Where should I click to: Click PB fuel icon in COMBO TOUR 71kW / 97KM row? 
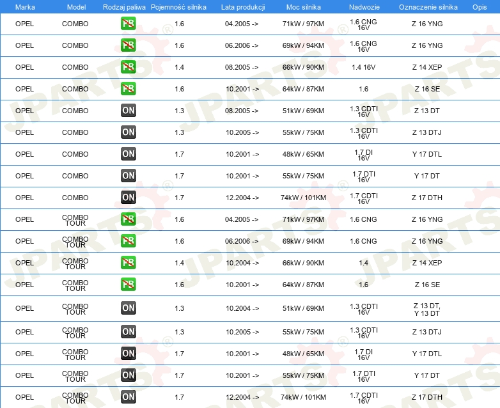click(128, 219)
